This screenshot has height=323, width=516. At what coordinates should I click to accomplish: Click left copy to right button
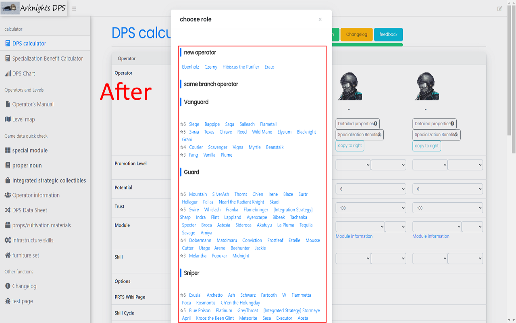click(350, 146)
